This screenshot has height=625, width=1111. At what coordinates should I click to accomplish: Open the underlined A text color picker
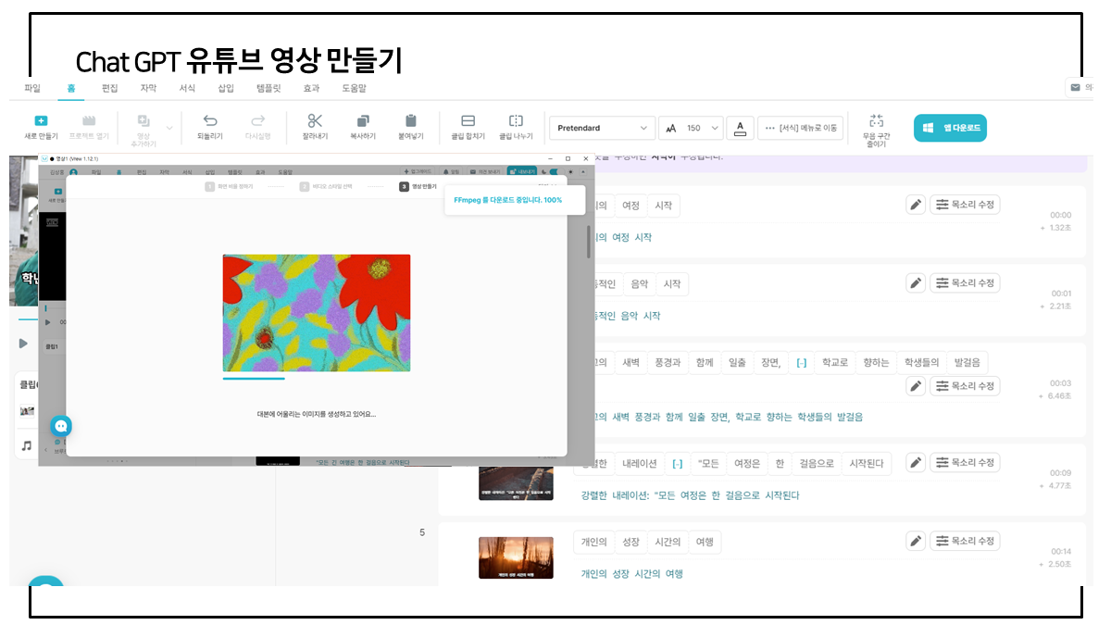[740, 128]
